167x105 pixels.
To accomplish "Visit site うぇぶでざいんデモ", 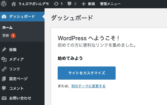I will point(34,4).
